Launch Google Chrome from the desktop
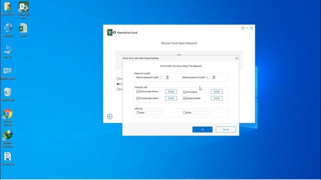 tap(8, 117)
